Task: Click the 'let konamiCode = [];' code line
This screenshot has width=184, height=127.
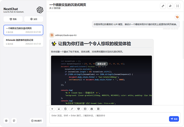Action: (x=71, y=61)
